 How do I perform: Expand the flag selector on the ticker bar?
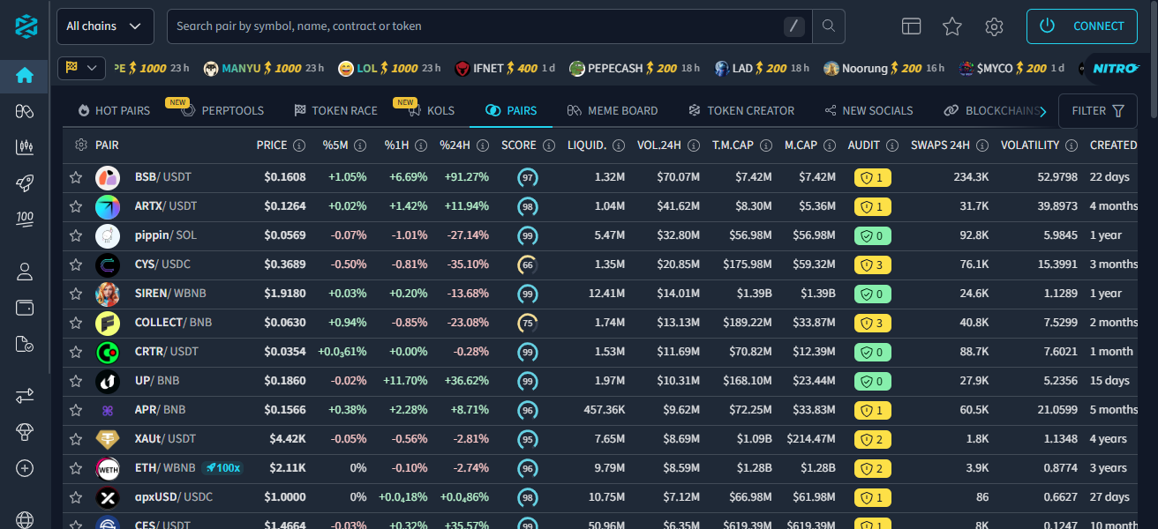81,68
